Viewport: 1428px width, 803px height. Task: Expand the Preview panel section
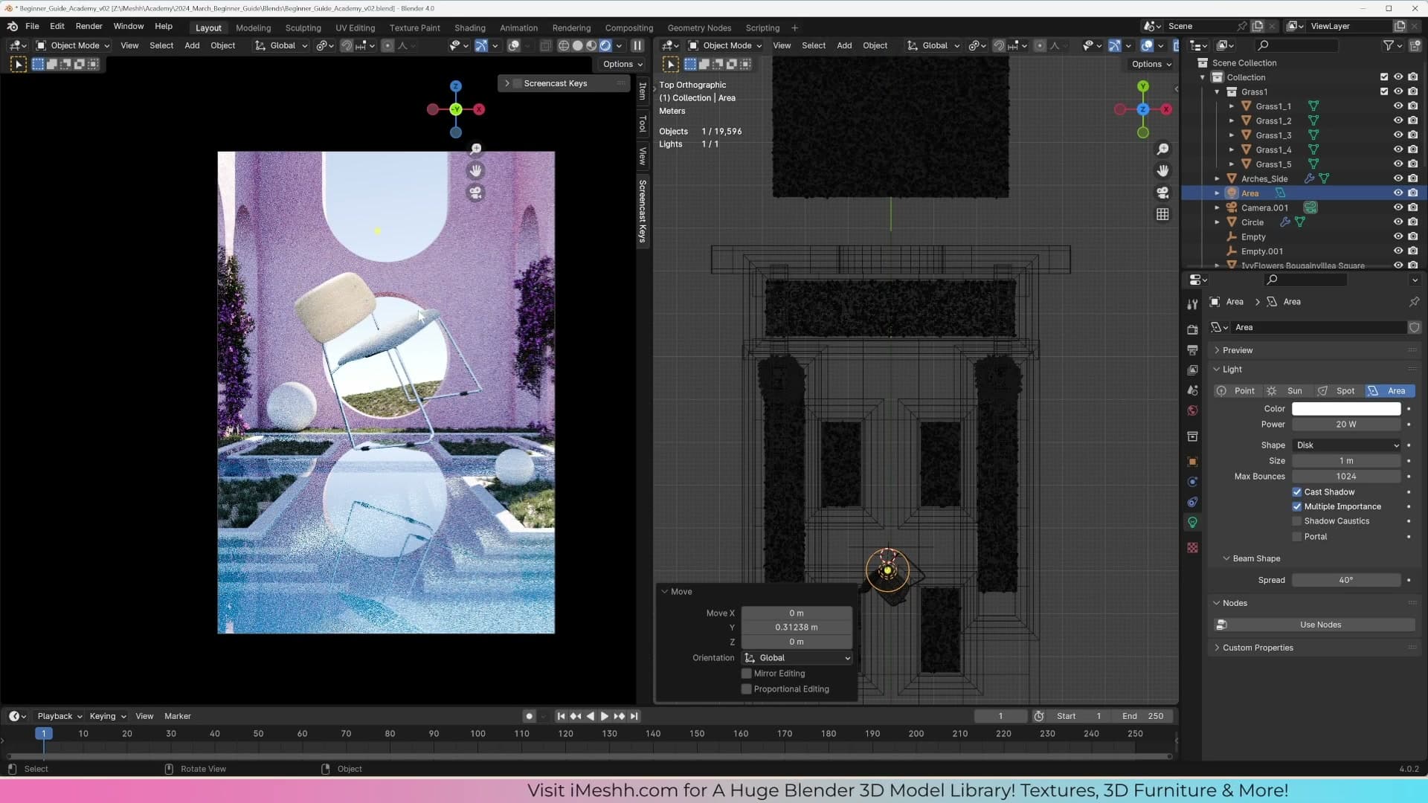tap(1217, 350)
